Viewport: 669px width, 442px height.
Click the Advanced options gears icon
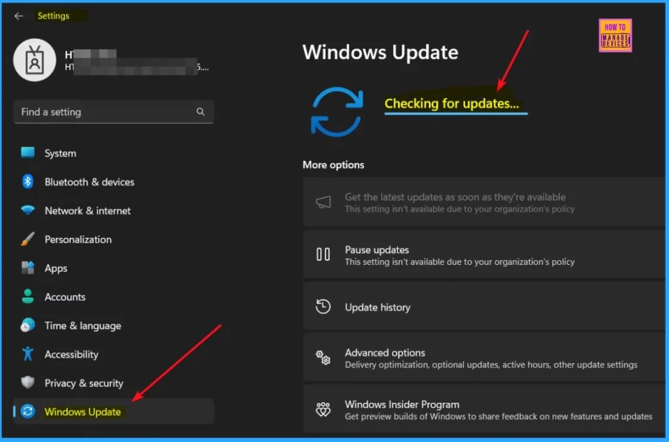(323, 358)
